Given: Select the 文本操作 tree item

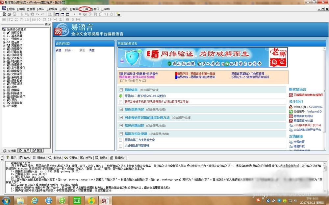Looking at the screenshot, I should click(16, 58).
